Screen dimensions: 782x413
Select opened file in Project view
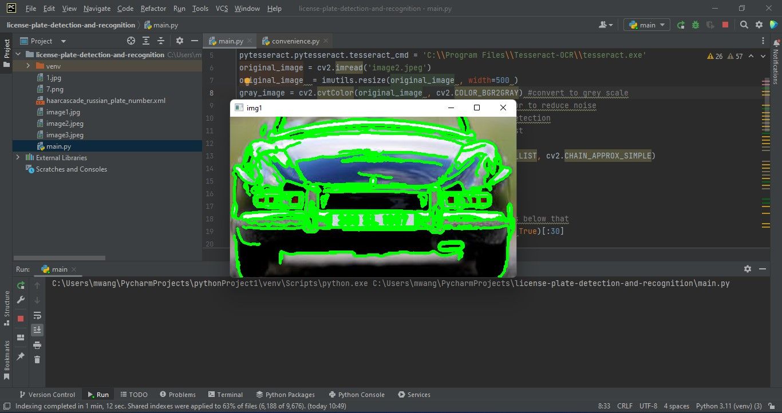[x=131, y=41]
